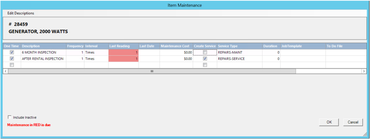
Task: Click Last Date cell for 6 MONTH INSPECTION
Action: tap(149, 52)
